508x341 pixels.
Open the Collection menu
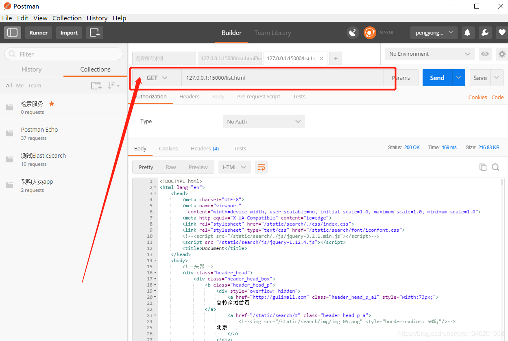click(x=67, y=18)
